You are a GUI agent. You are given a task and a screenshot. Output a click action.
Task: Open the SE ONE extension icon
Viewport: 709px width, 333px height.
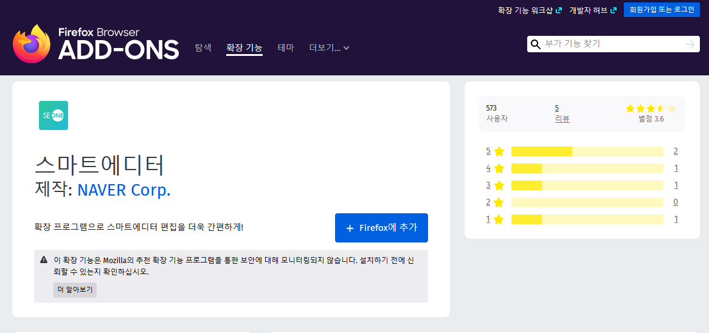[54, 115]
